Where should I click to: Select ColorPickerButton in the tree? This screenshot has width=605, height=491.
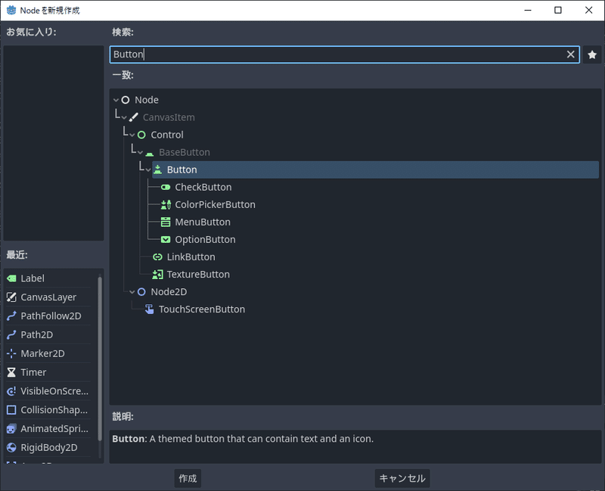[215, 204]
